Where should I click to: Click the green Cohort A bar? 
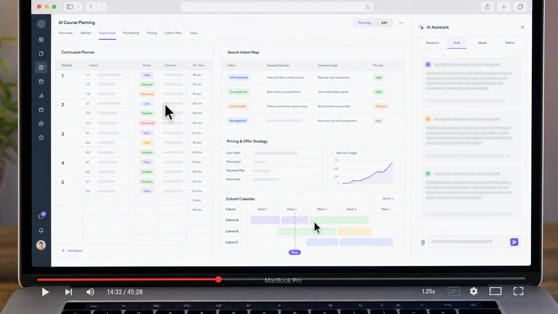[x=339, y=220]
